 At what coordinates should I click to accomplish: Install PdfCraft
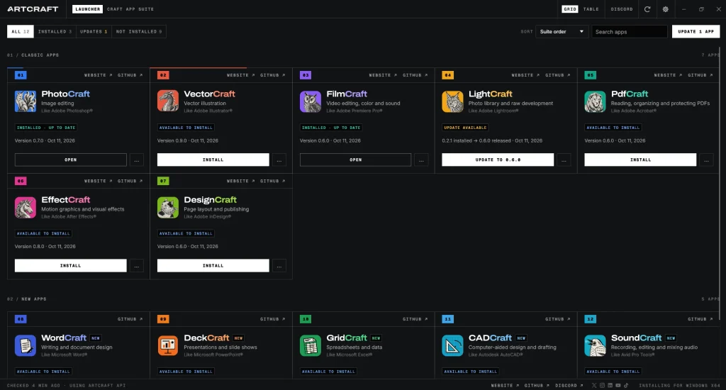click(x=640, y=160)
